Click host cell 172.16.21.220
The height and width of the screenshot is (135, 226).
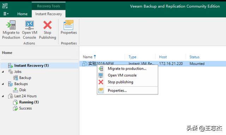coord(171,64)
